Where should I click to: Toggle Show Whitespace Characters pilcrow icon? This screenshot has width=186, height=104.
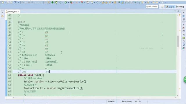pyautogui.click(x=128, y=2)
